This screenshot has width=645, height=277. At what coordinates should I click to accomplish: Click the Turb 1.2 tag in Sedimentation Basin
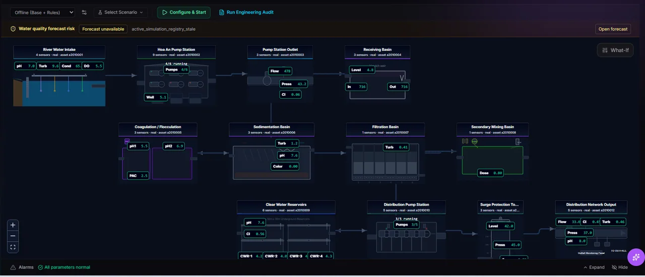(287, 144)
